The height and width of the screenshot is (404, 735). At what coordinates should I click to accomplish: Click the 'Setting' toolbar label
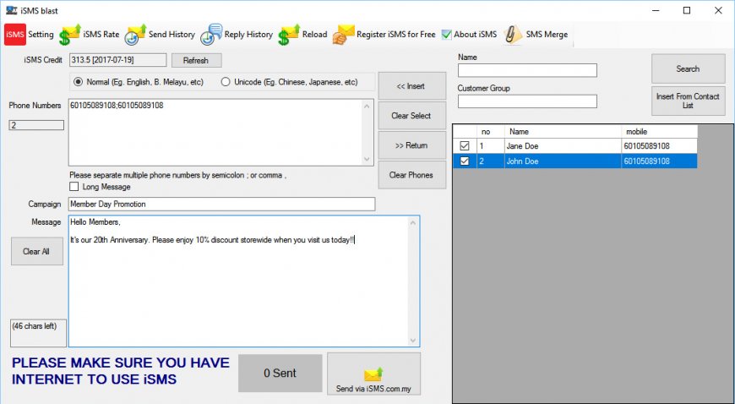tap(41, 35)
